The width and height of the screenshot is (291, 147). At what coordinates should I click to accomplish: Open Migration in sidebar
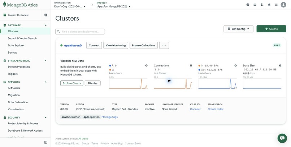(14, 95)
